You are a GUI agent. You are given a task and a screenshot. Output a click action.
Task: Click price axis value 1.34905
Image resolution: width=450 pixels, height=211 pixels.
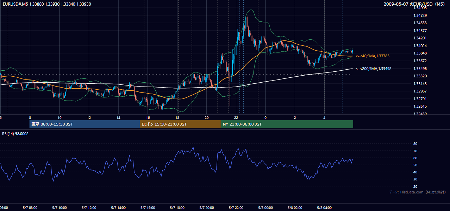tap(420, 8)
